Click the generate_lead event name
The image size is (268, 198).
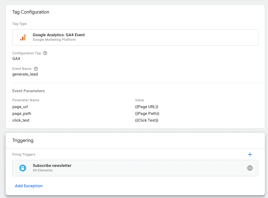(25, 74)
